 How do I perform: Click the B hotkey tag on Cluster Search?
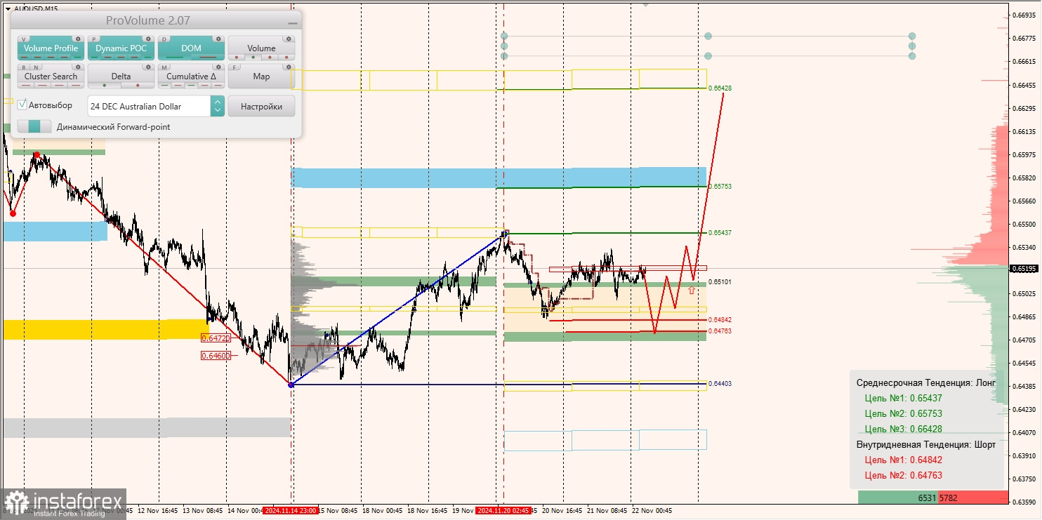point(22,67)
